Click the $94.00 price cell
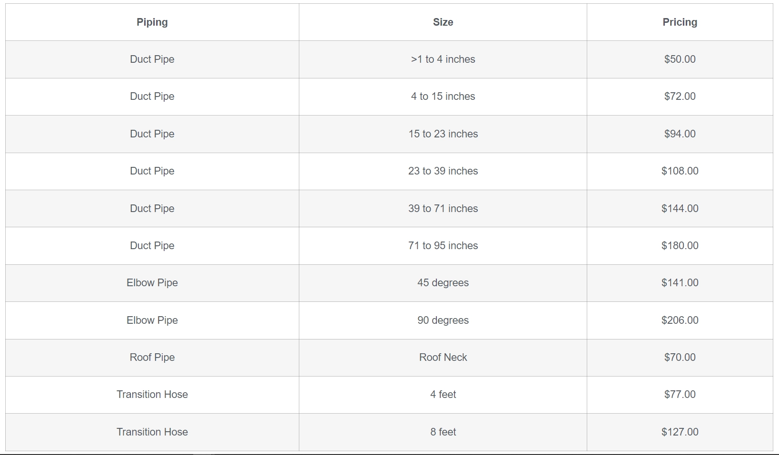This screenshot has height=455, width=779. click(x=680, y=134)
